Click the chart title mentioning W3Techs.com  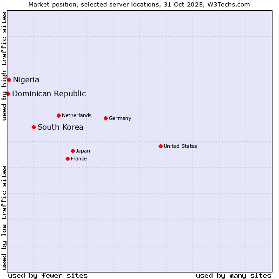point(139,4)
